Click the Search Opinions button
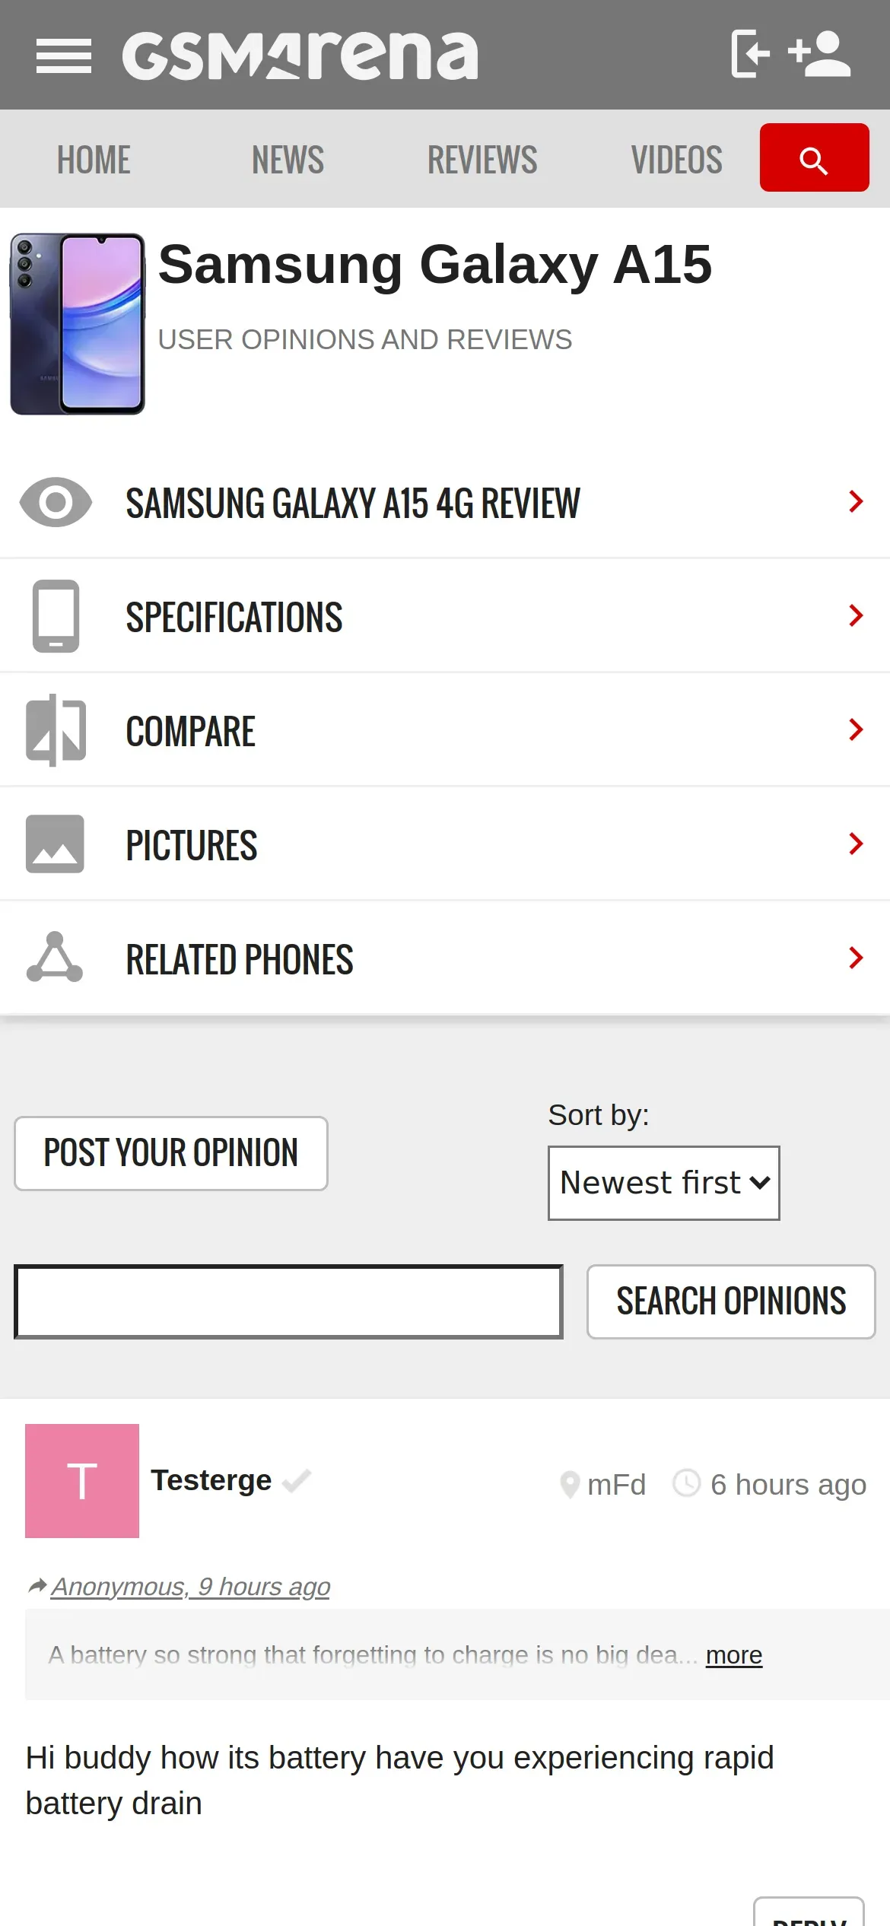 (x=731, y=1301)
